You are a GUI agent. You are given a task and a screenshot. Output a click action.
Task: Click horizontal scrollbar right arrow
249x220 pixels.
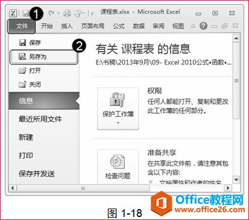click(x=228, y=188)
